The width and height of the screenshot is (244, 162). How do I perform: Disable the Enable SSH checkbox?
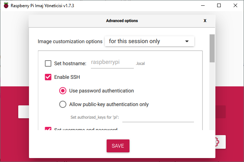tap(48, 77)
